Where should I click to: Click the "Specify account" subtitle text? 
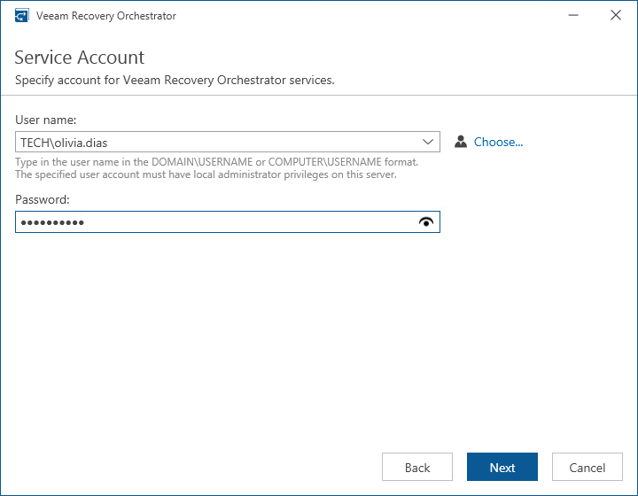pyautogui.click(x=175, y=81)
